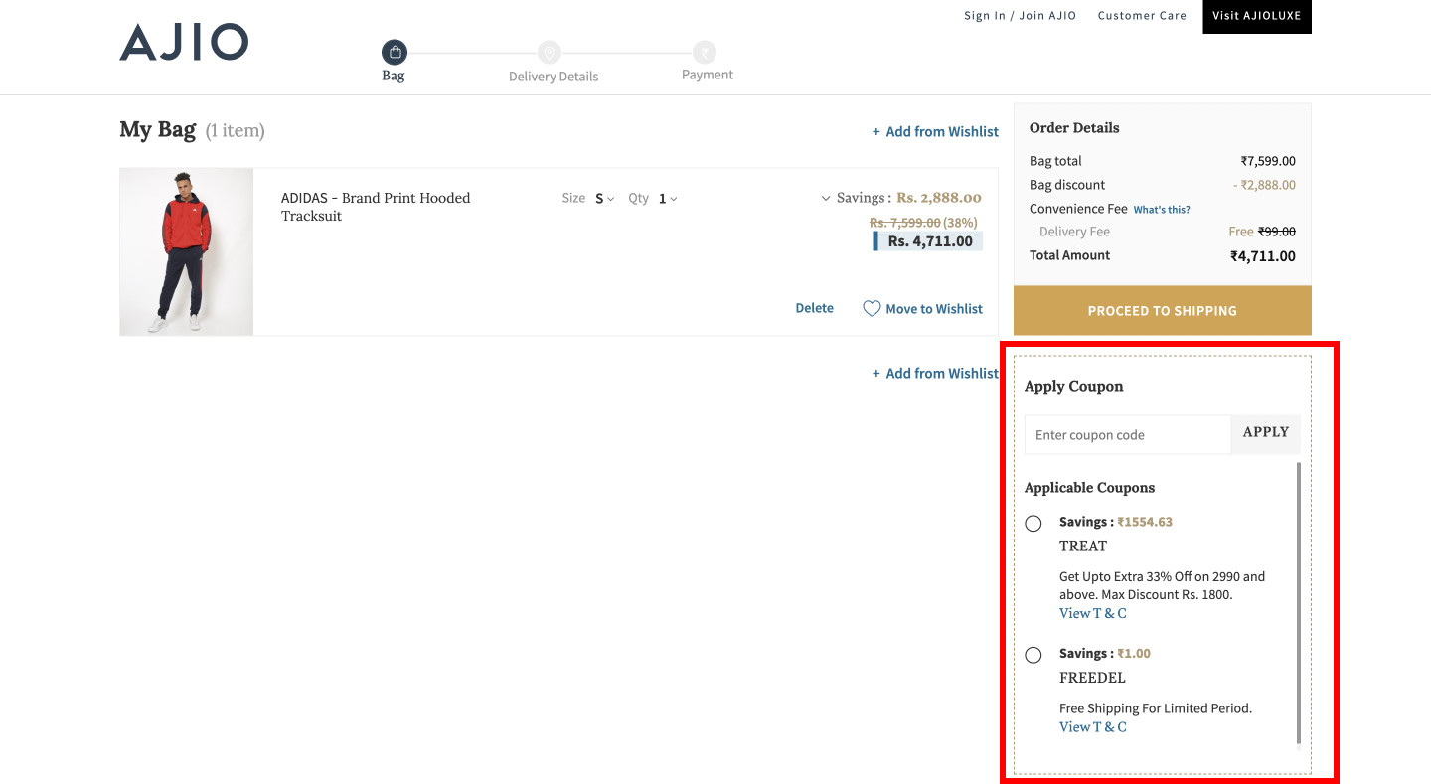Viewport: 1431px width, 784px height.
Task: Visit AJIOLUXE from the header
Action: point(1257,17)
